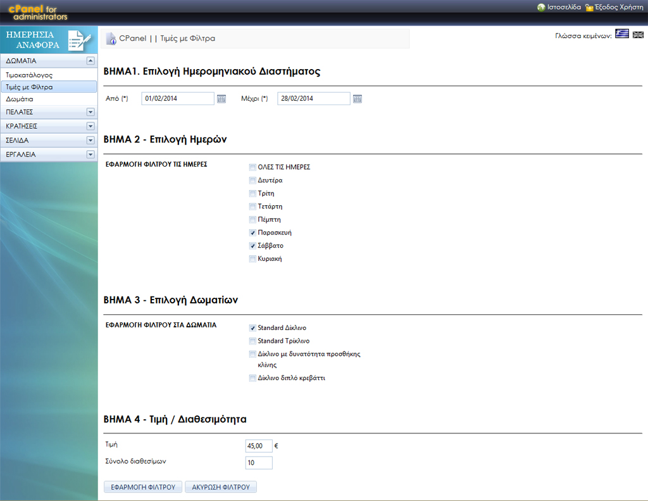648x501 pixels.
Task: Collapse the ΔΩΜΑΤΙΑ sidebar section
Action: pyautogui.click(x=90, y=61)
